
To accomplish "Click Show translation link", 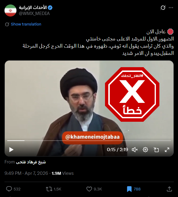I will click(26, 24).
